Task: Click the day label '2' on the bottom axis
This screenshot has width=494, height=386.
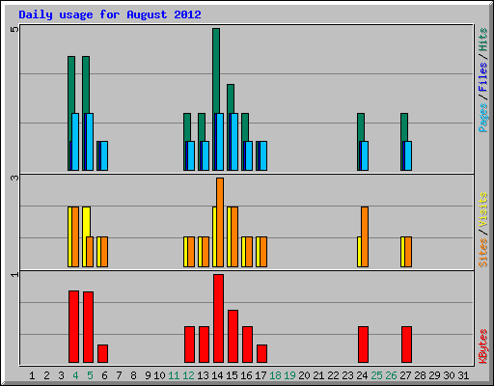Action: (x=46, y=375)
